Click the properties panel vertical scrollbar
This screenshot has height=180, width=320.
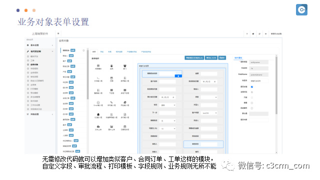(276, 85)
